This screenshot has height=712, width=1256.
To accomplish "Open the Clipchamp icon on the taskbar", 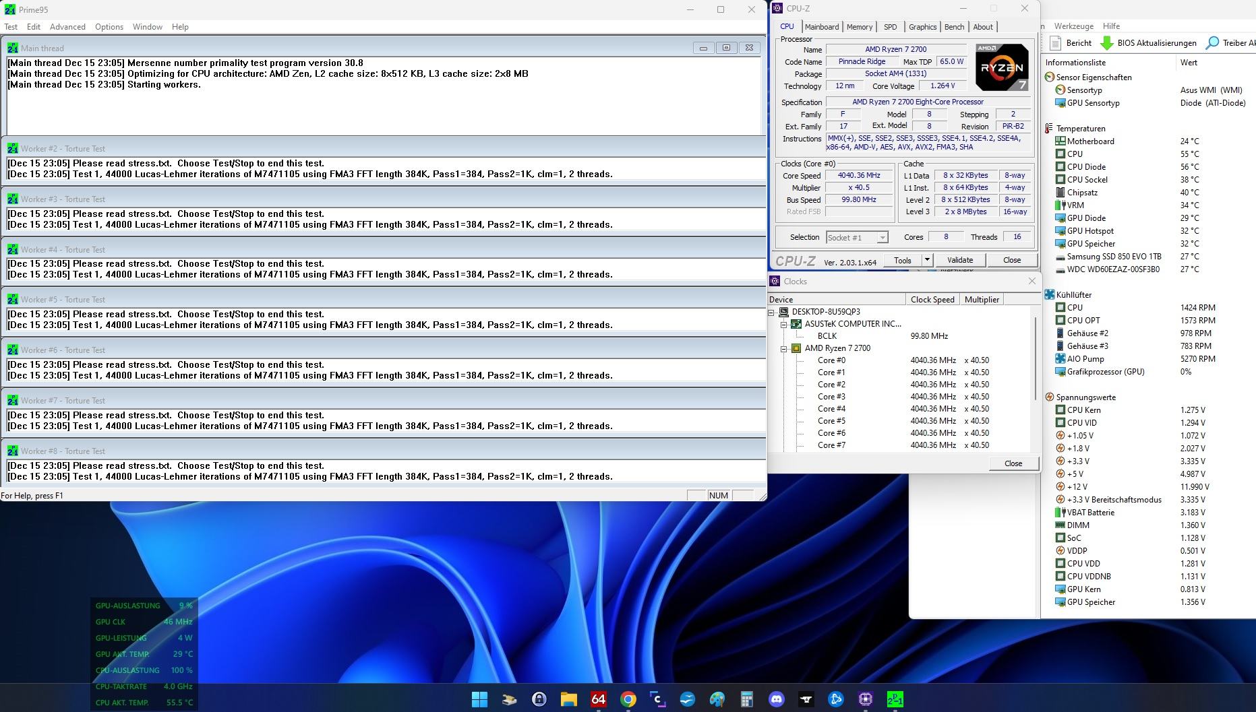I will pos(657,699).
